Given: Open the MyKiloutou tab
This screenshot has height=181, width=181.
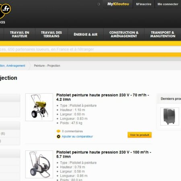Looking at the screenshot, I should pyautogui.click(x=118, y=4).
